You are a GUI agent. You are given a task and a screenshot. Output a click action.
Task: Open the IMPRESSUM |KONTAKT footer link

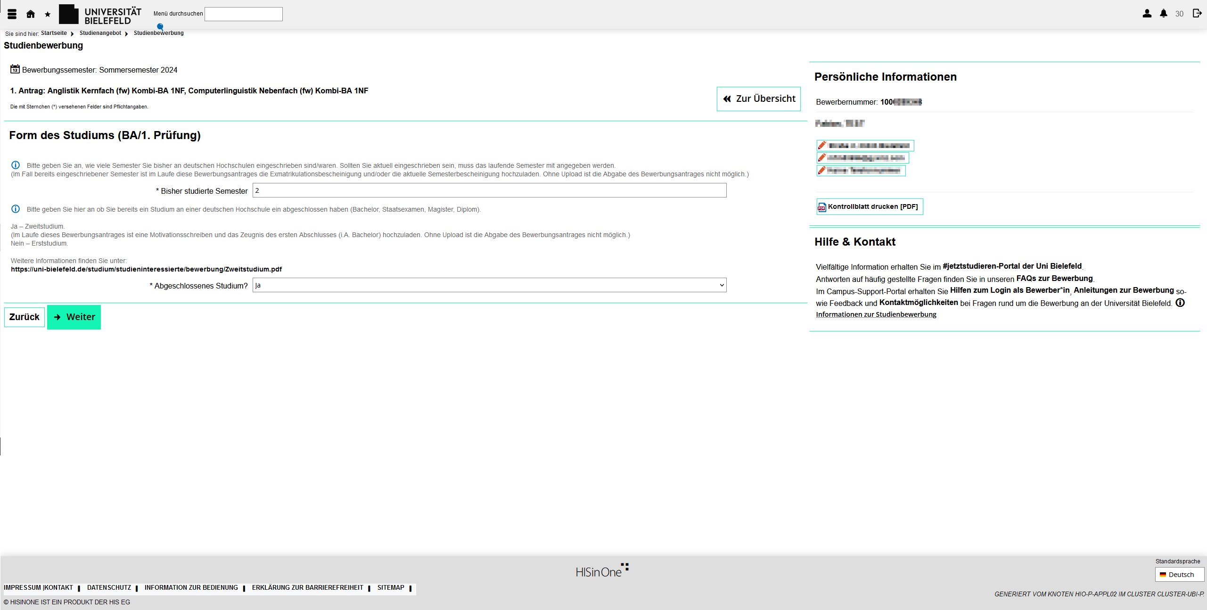[39, 588]
